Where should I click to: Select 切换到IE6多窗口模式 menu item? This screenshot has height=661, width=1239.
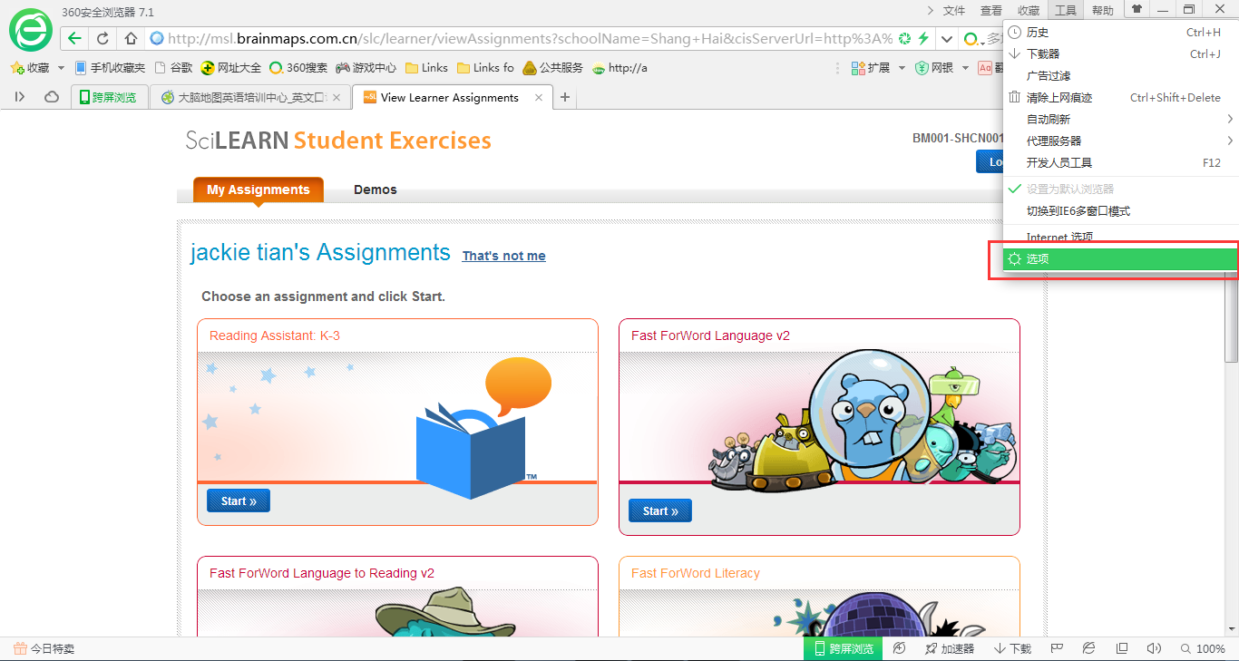point(1121,210)
